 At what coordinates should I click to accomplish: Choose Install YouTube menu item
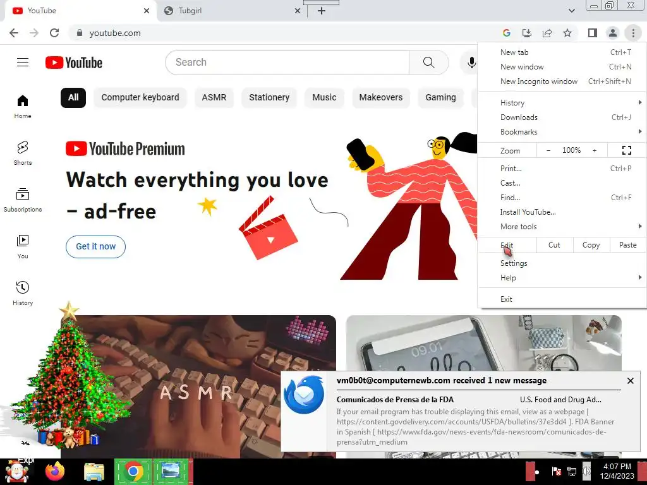(x=562, y=212)
